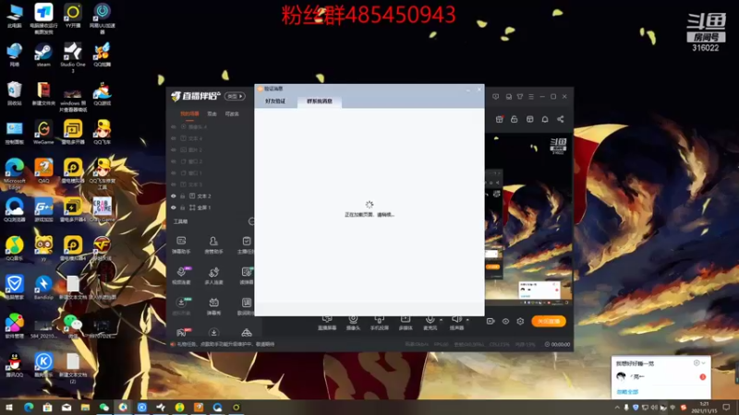Click the share icon in broadcaster toolbar
The image size is (739, 415).
(561, 120)
